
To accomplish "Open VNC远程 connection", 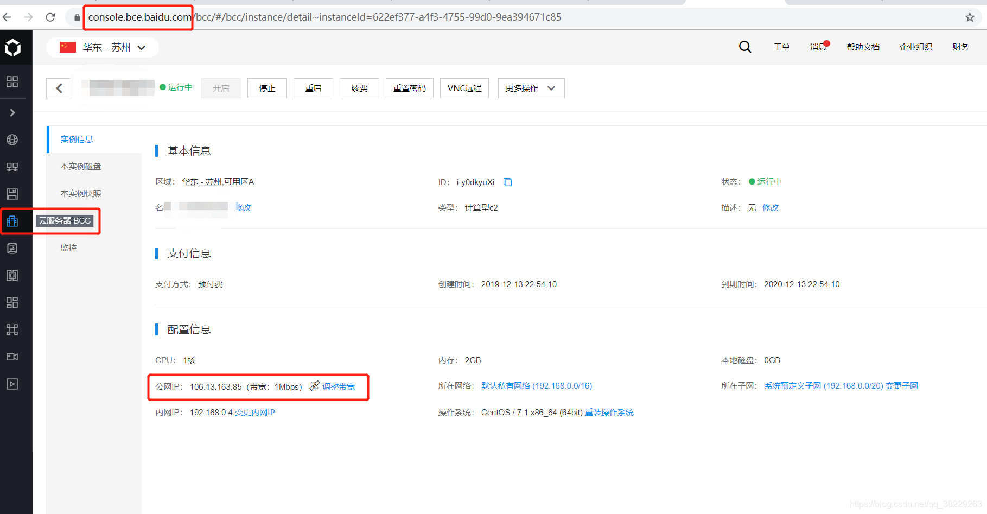I will (x=464, y=88).
